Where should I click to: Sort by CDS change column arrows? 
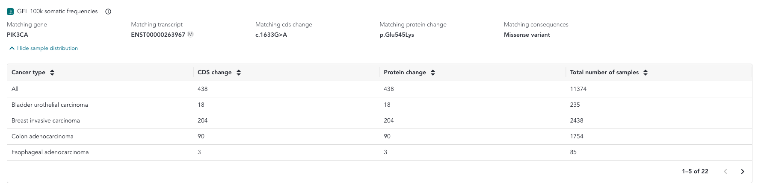(x=239, y=73)
